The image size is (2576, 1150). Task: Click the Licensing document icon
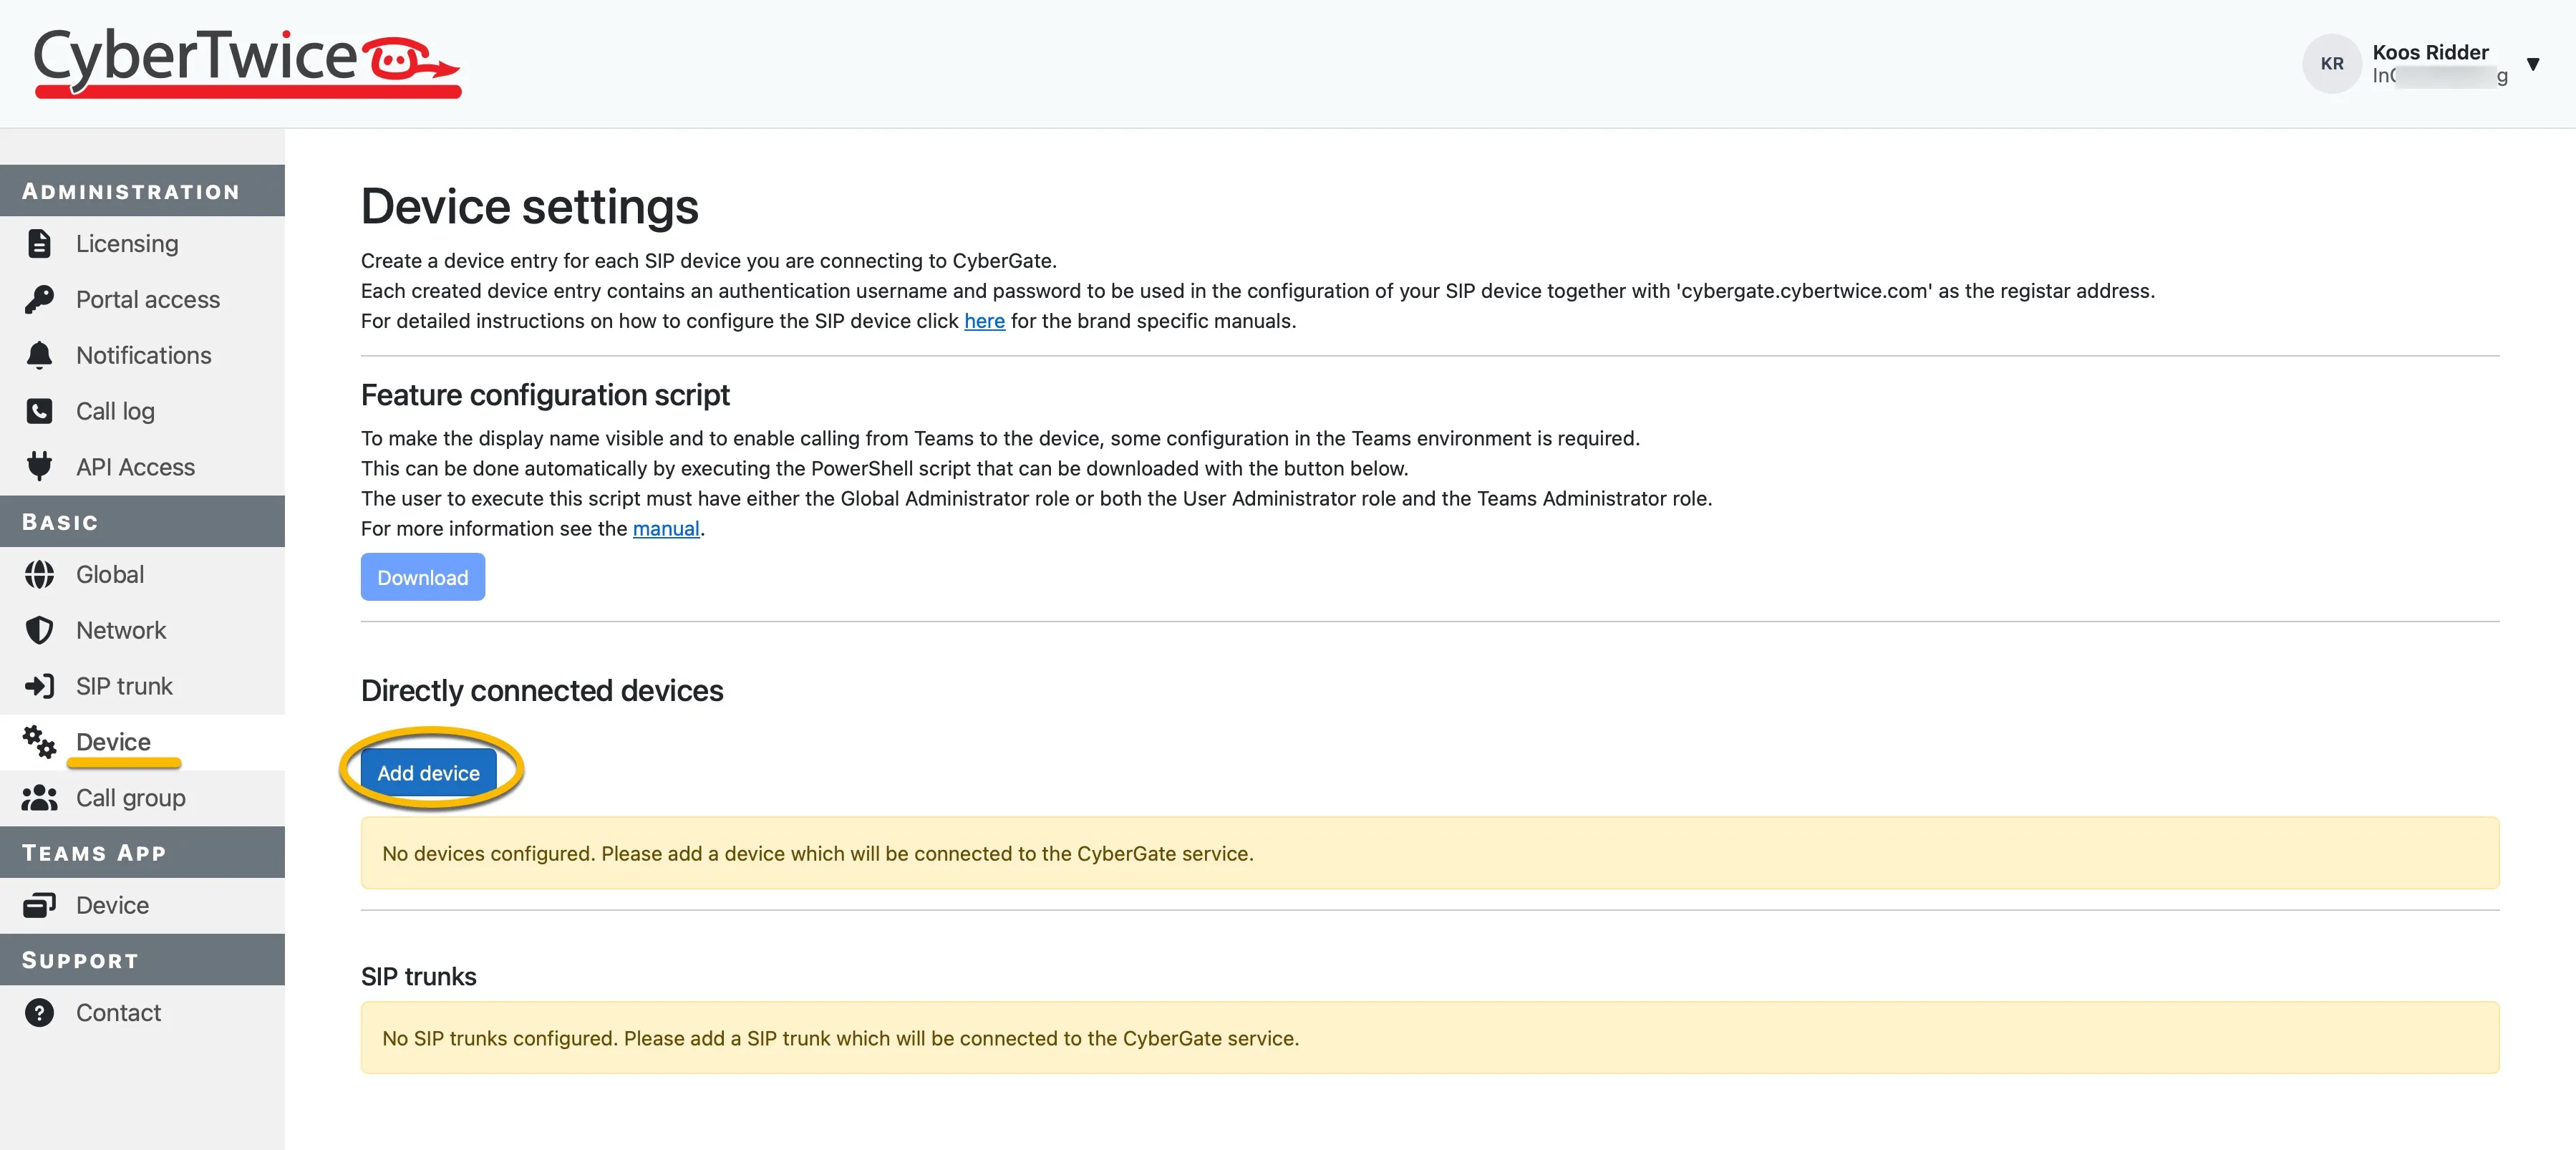coord(39,243)
